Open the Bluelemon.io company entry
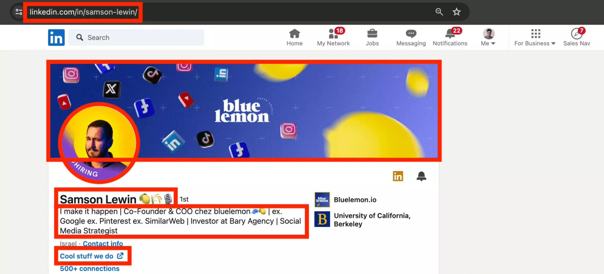 point(355,200)
